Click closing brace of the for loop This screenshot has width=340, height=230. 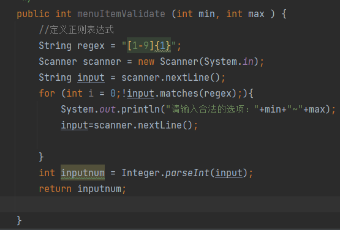[41, 157]
